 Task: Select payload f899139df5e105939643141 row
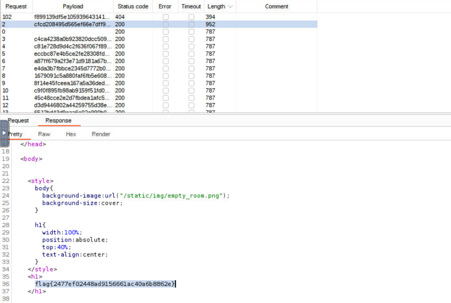[x=72, y=17]
